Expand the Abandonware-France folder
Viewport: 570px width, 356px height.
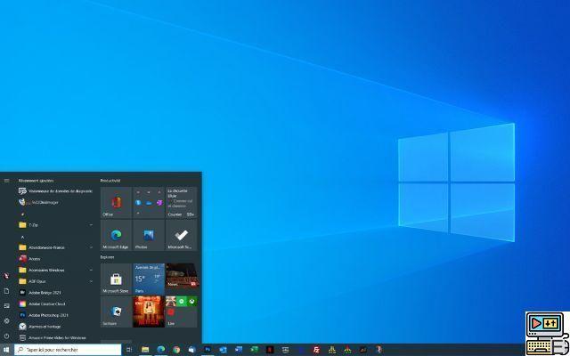[56, 247]
